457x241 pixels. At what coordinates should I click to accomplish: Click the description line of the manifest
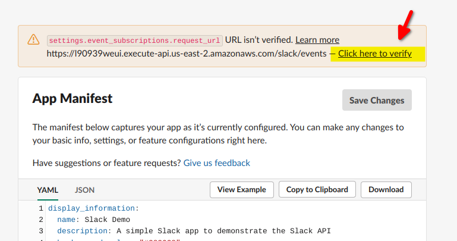click(194, 231)
